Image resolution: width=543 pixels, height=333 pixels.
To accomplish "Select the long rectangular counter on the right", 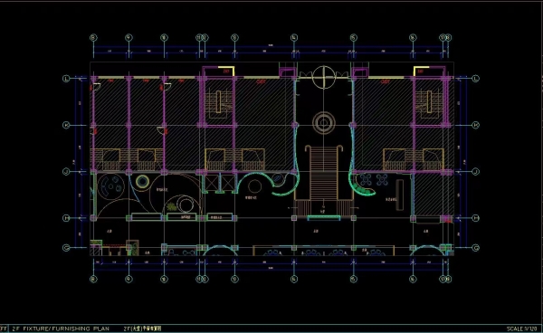I will [400, 195].
